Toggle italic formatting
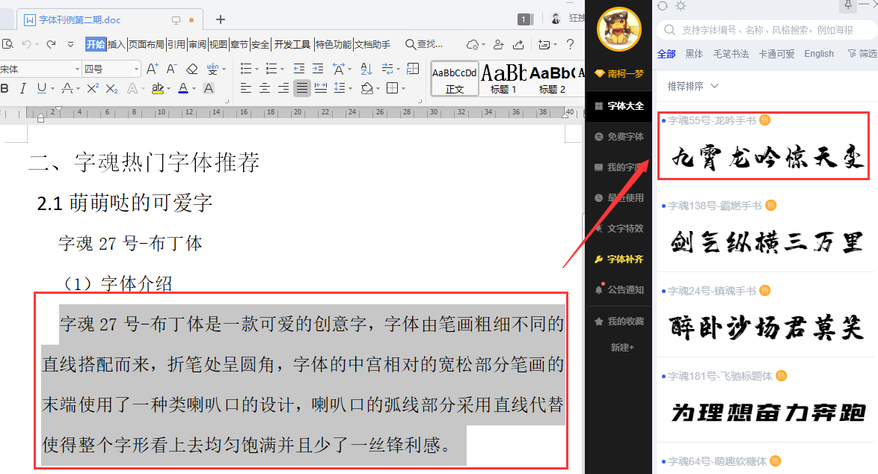Viewport: 878px width, 474px height. click(23, 88)
